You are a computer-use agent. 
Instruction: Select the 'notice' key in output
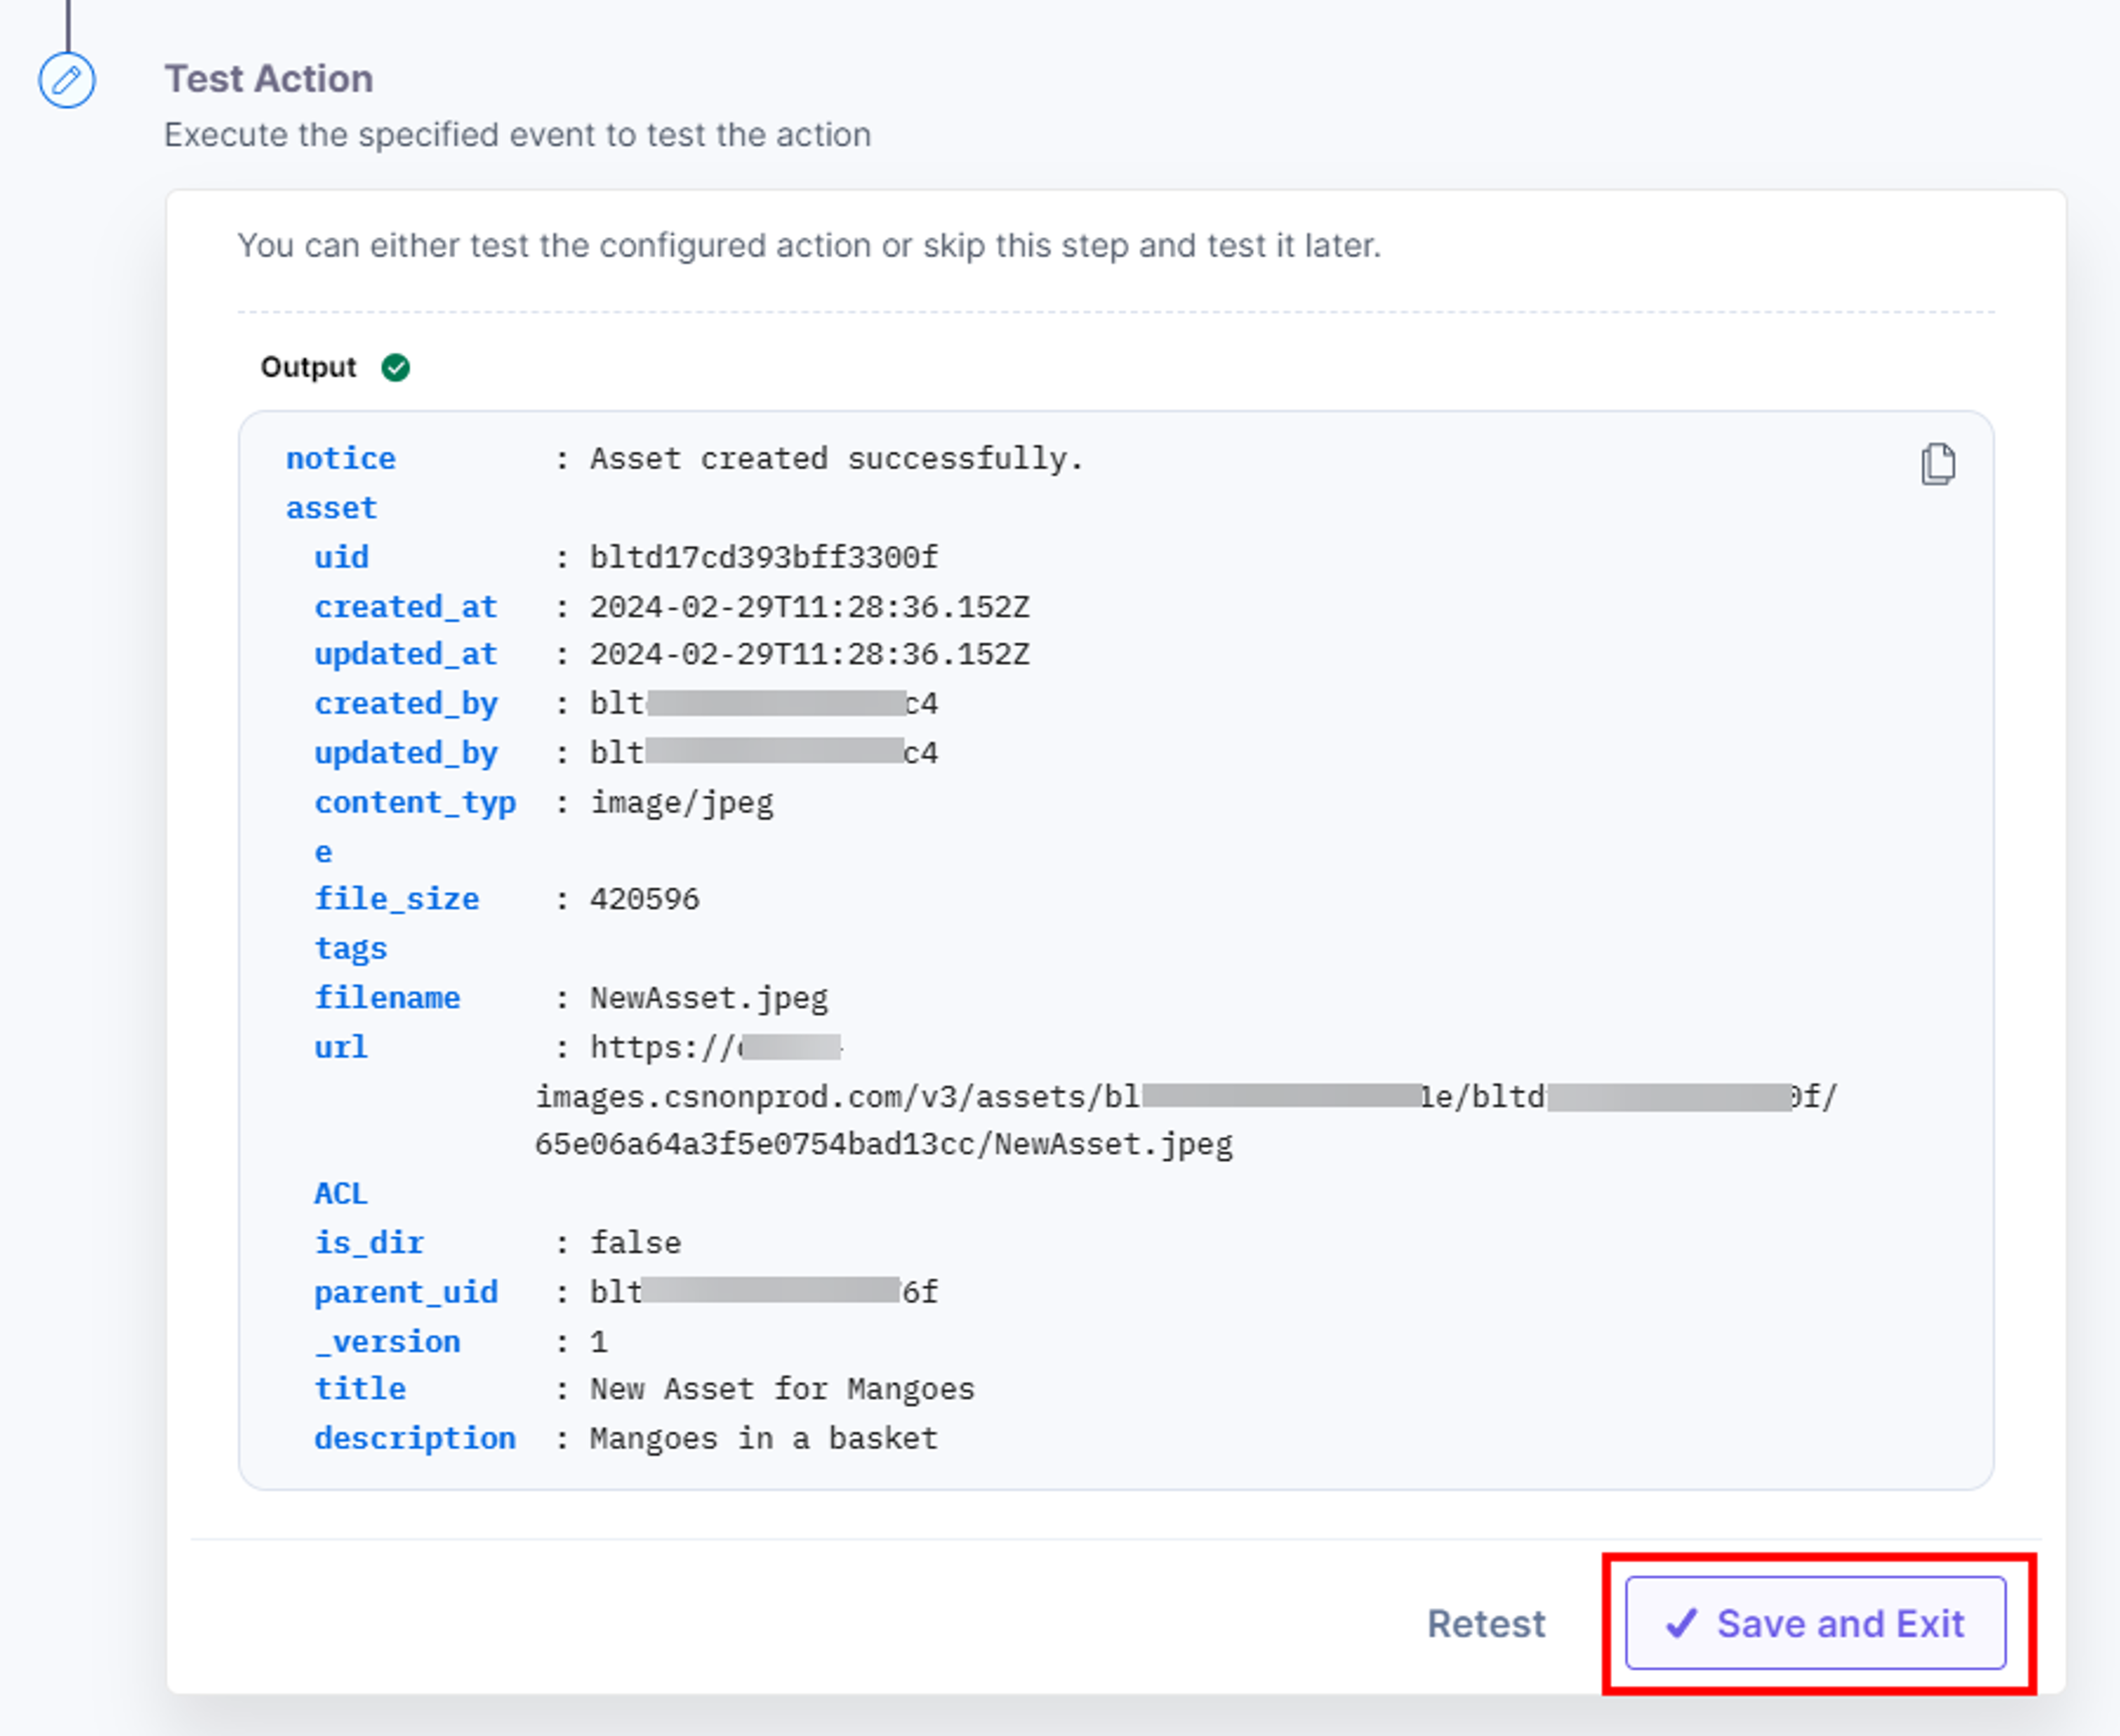(341, 458)
